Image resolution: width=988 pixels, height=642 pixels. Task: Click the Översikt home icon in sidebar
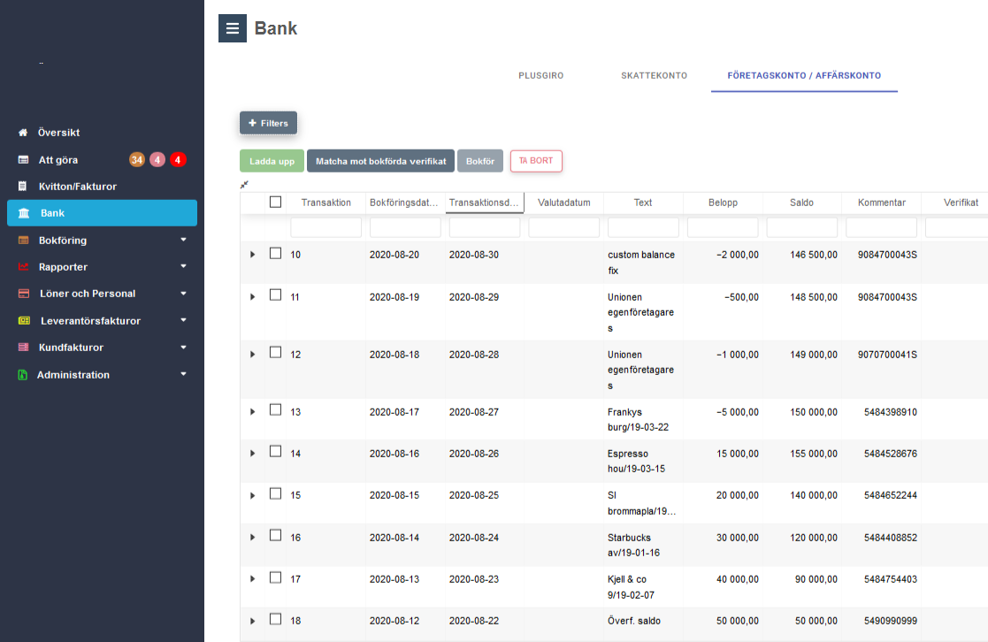tap(23, 133)
